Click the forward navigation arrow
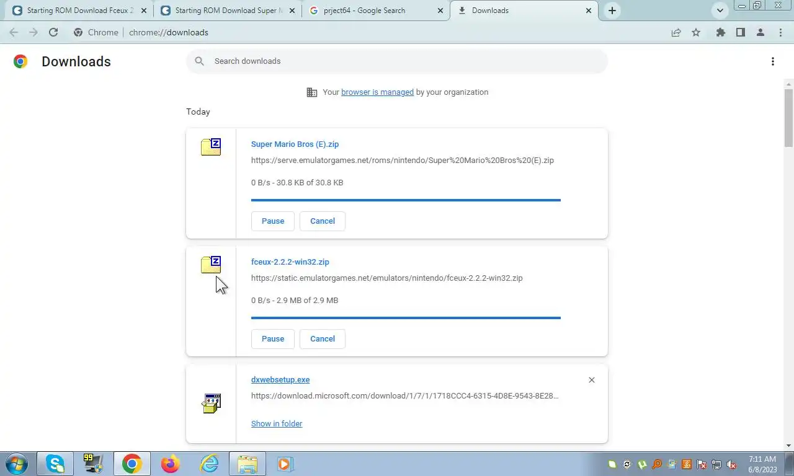 tap(33, 32)
